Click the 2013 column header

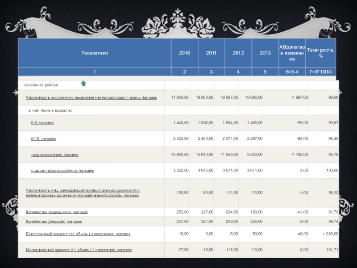tap(265, 53)
